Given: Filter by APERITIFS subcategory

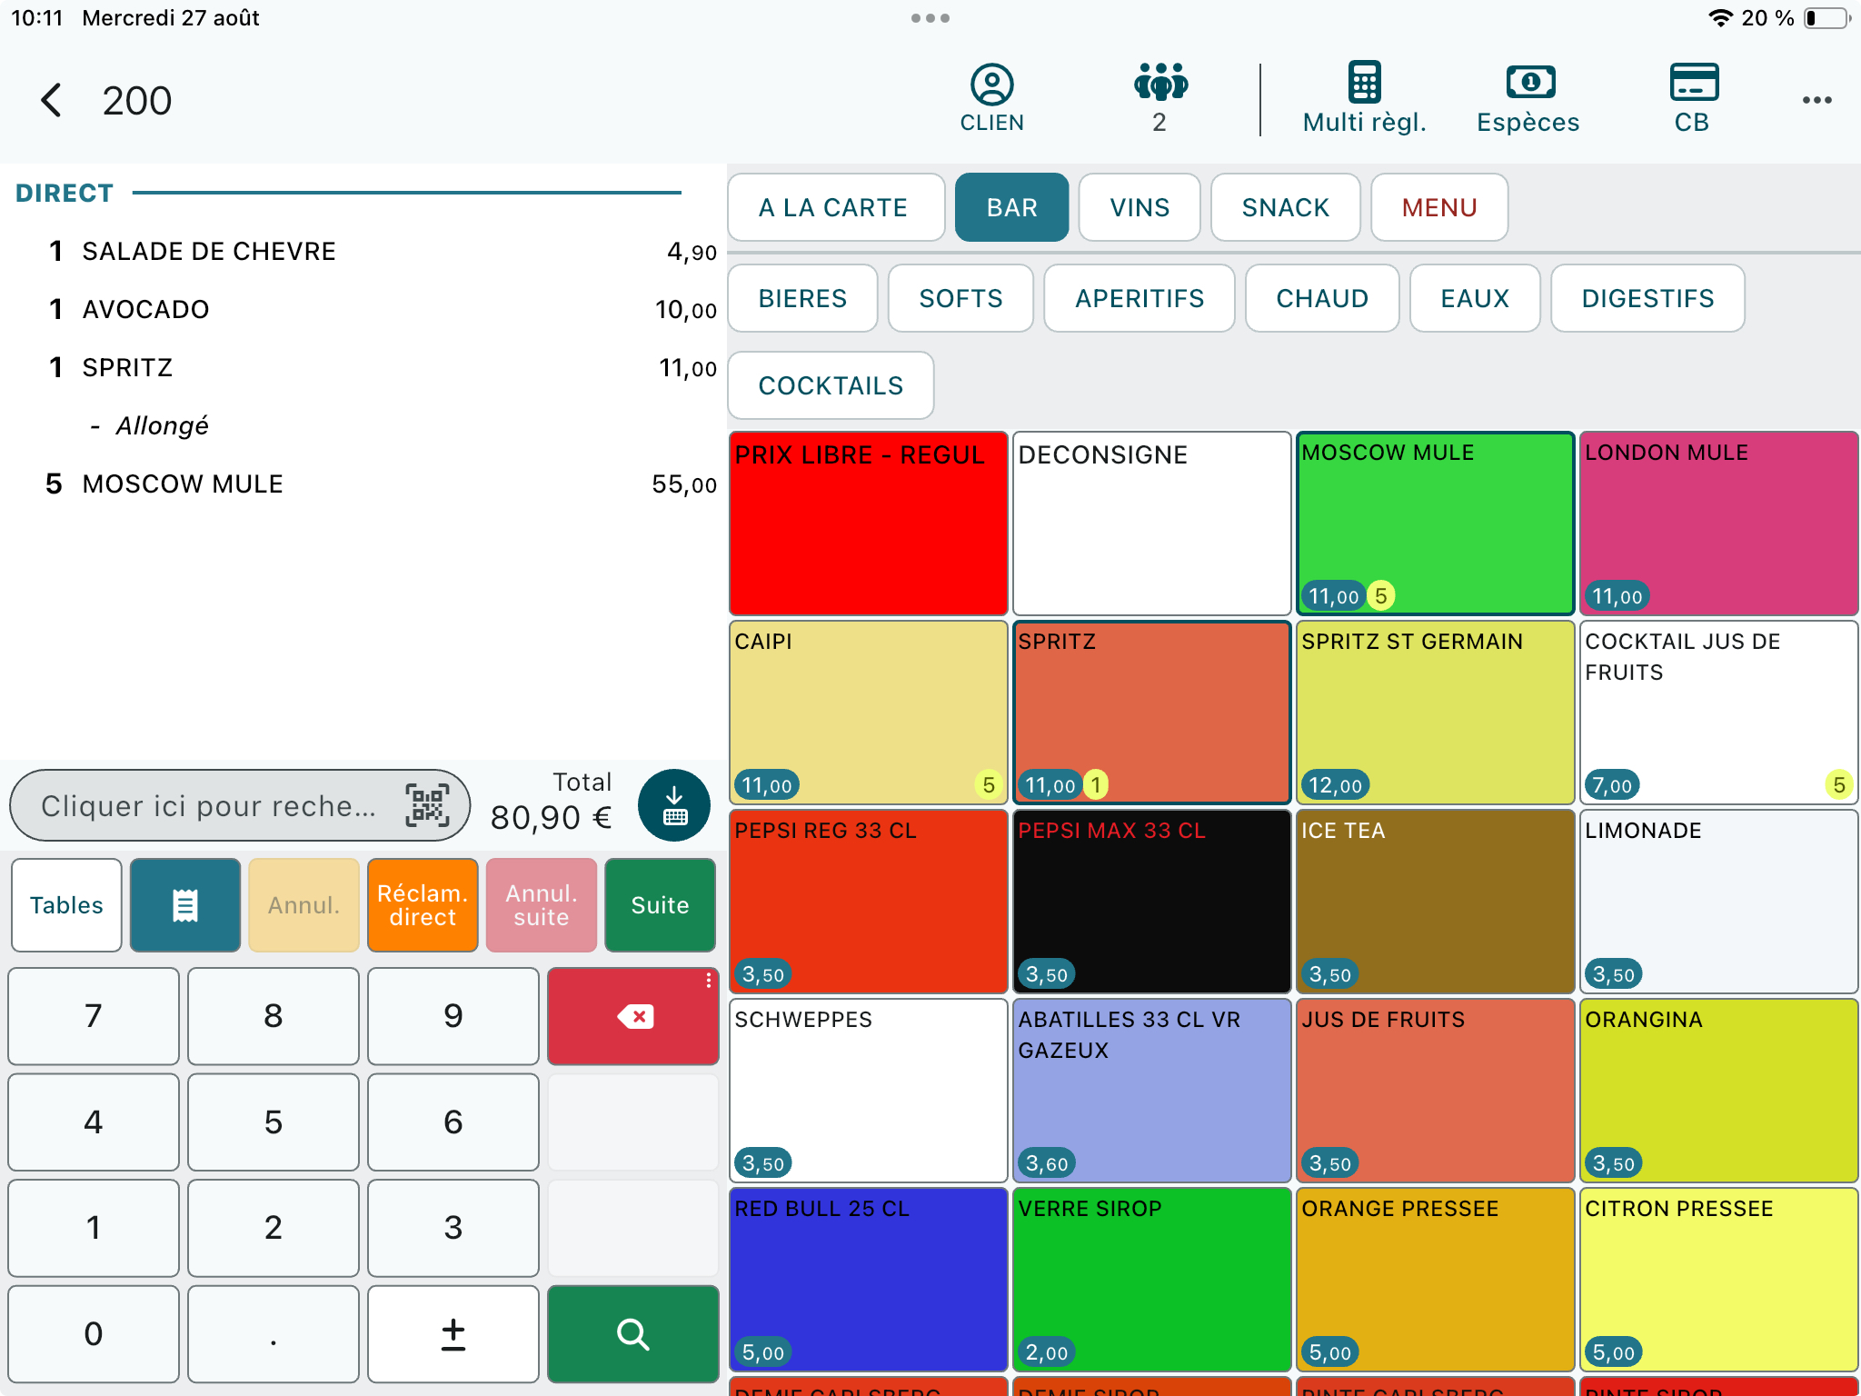Looking at the screenshot, I should point(1139,298).
